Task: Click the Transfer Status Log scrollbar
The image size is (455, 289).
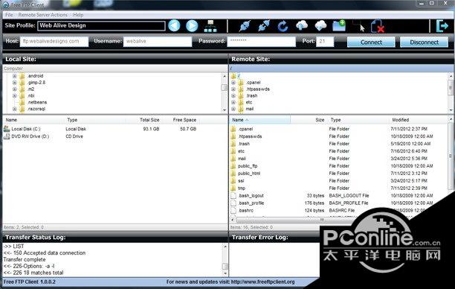Action: point(225,260)
